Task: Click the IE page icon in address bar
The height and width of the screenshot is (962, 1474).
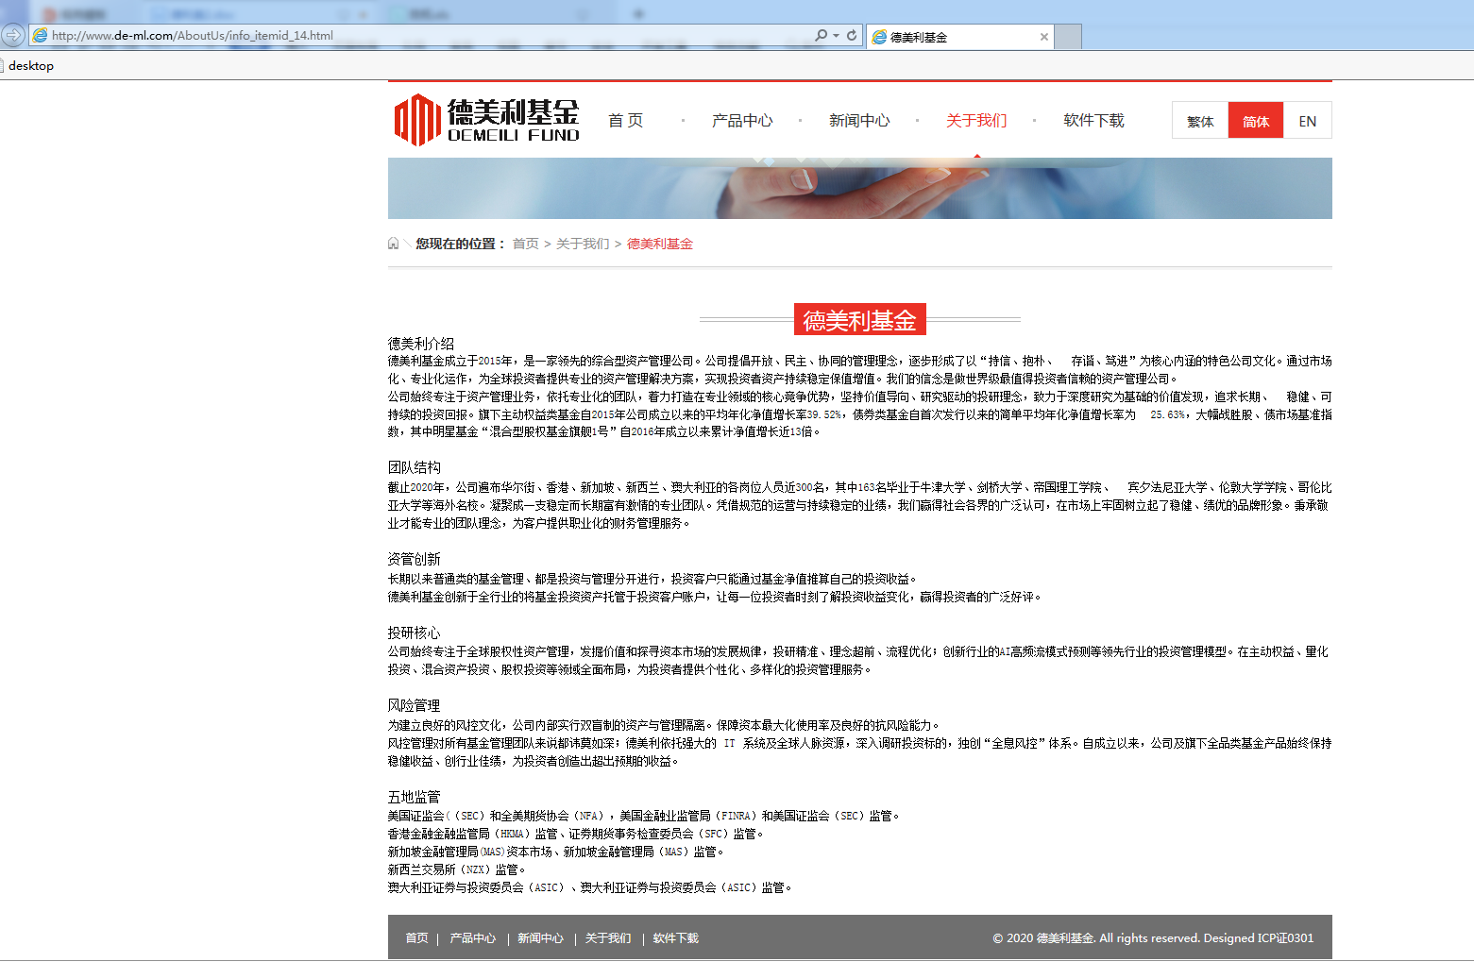Action: coord(40,36)
